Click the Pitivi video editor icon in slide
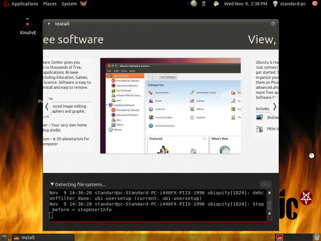The width and height of the screenshot is (321, 241). [260, 129]
